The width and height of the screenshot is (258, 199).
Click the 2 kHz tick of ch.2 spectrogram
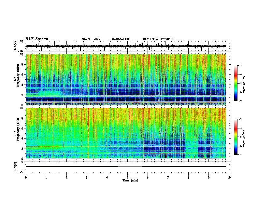click(x=22, y=149)
